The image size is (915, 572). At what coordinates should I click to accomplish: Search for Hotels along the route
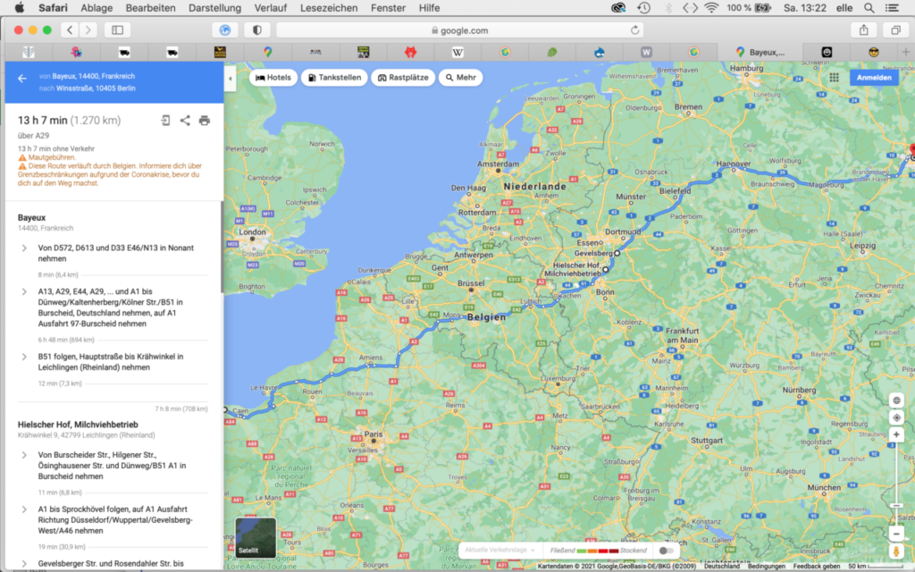pyautogui.click(x=273, y=78)
